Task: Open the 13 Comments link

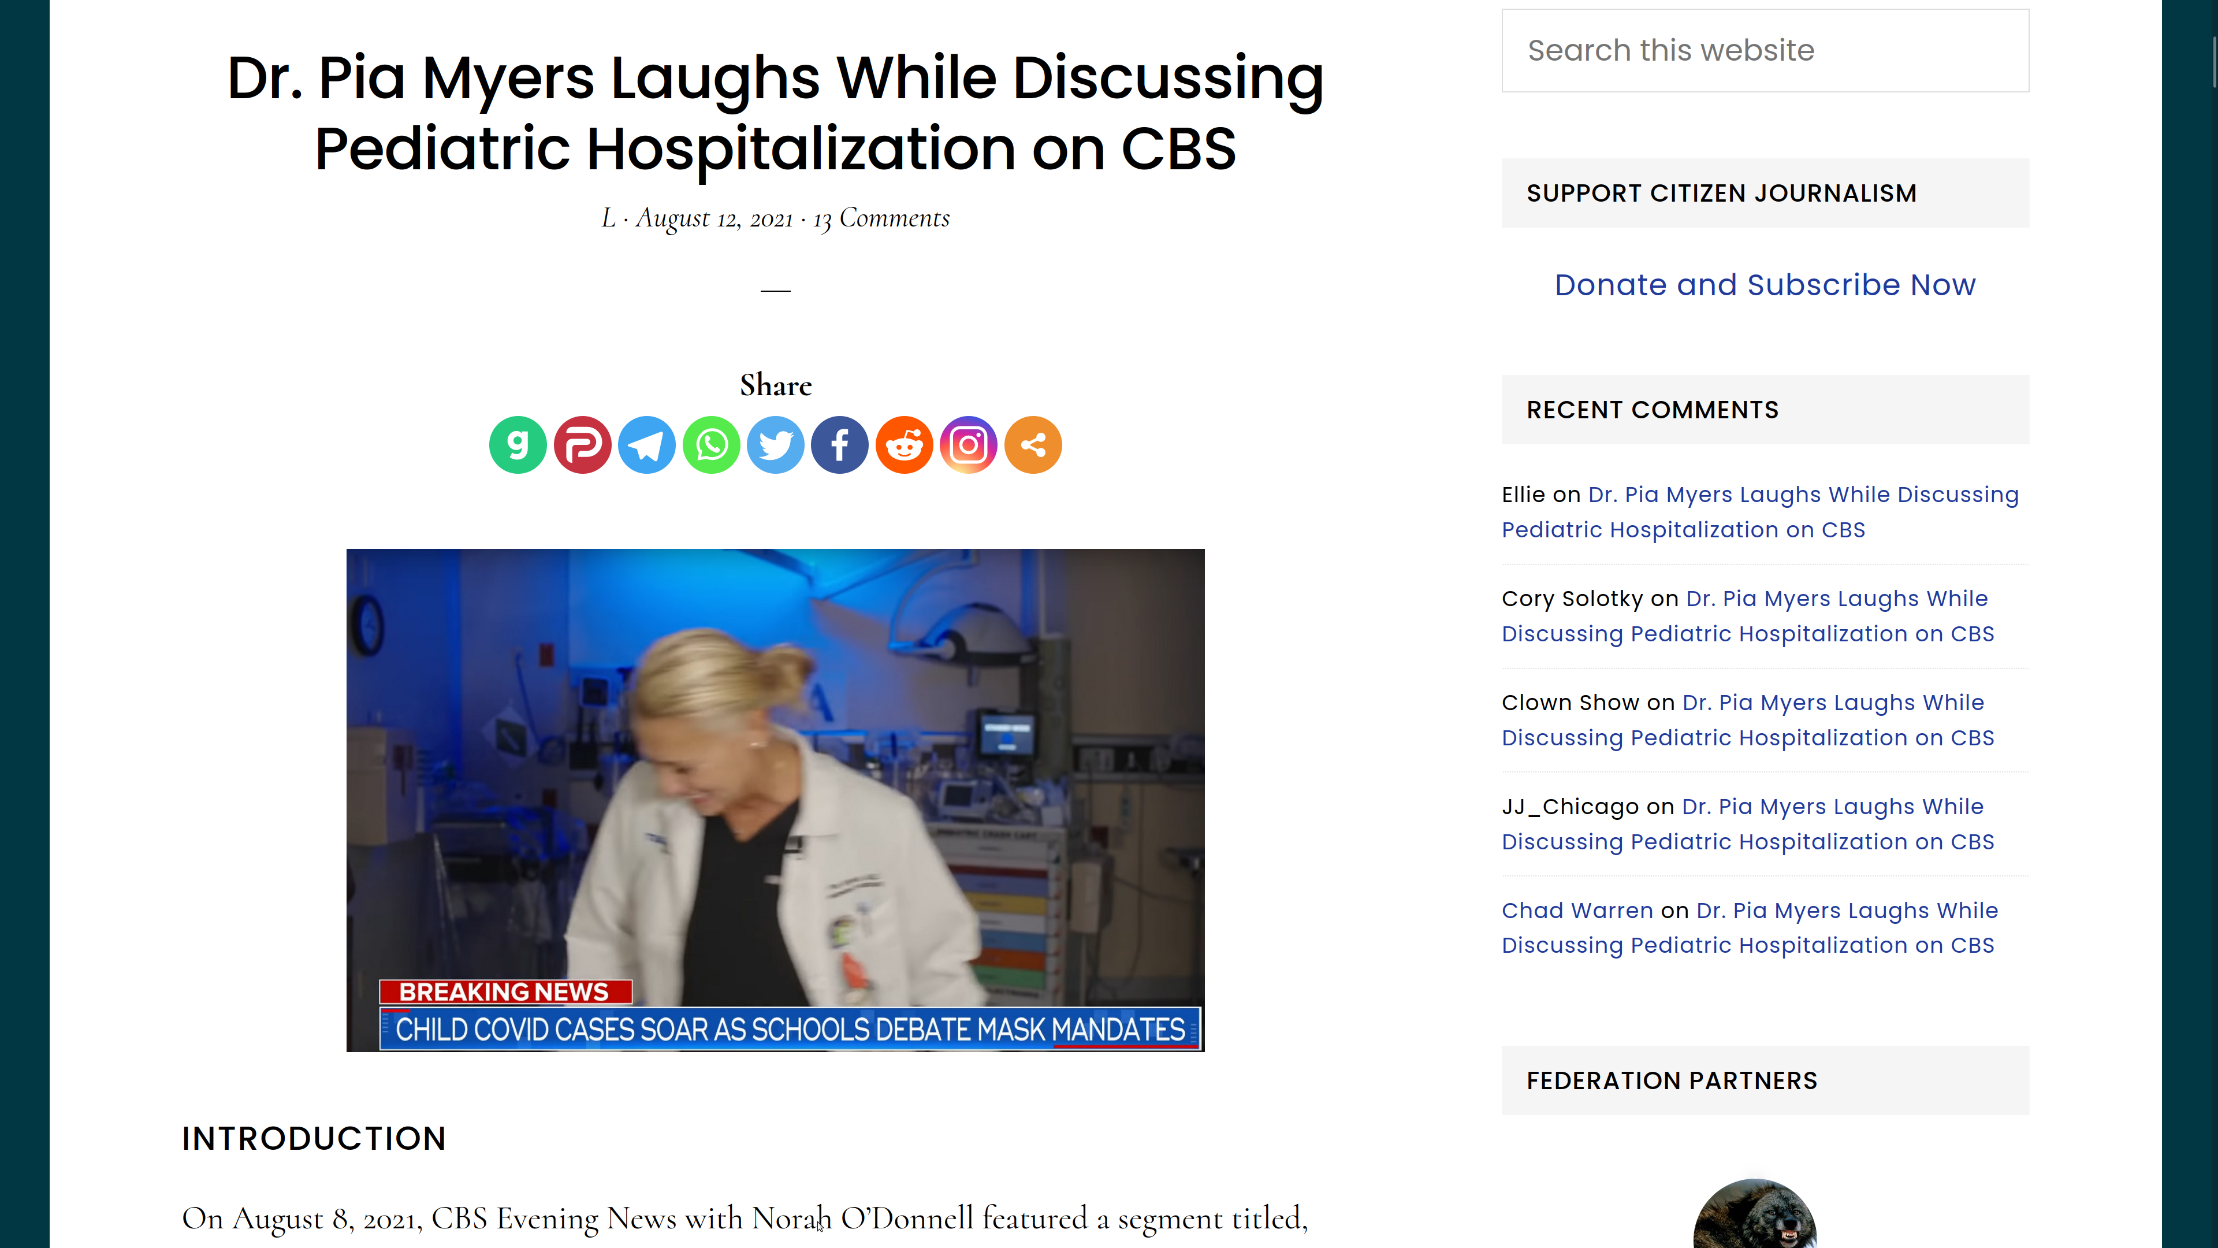Action: point(881,218)
